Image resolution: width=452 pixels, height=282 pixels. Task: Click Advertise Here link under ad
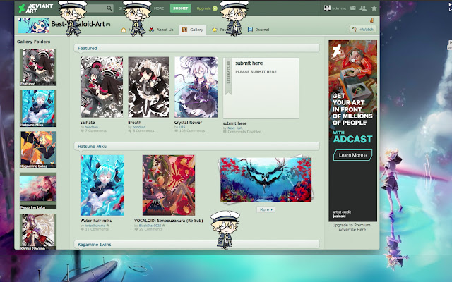pyautogui.click(x=352, y=230)
